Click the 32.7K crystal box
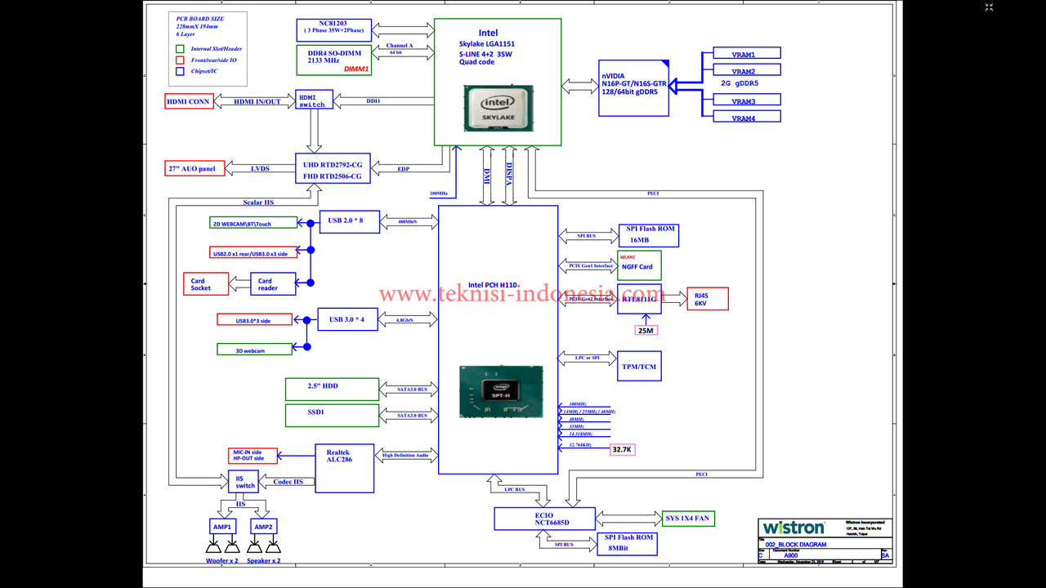This screenshot has width=1046, height=588. 623,449
